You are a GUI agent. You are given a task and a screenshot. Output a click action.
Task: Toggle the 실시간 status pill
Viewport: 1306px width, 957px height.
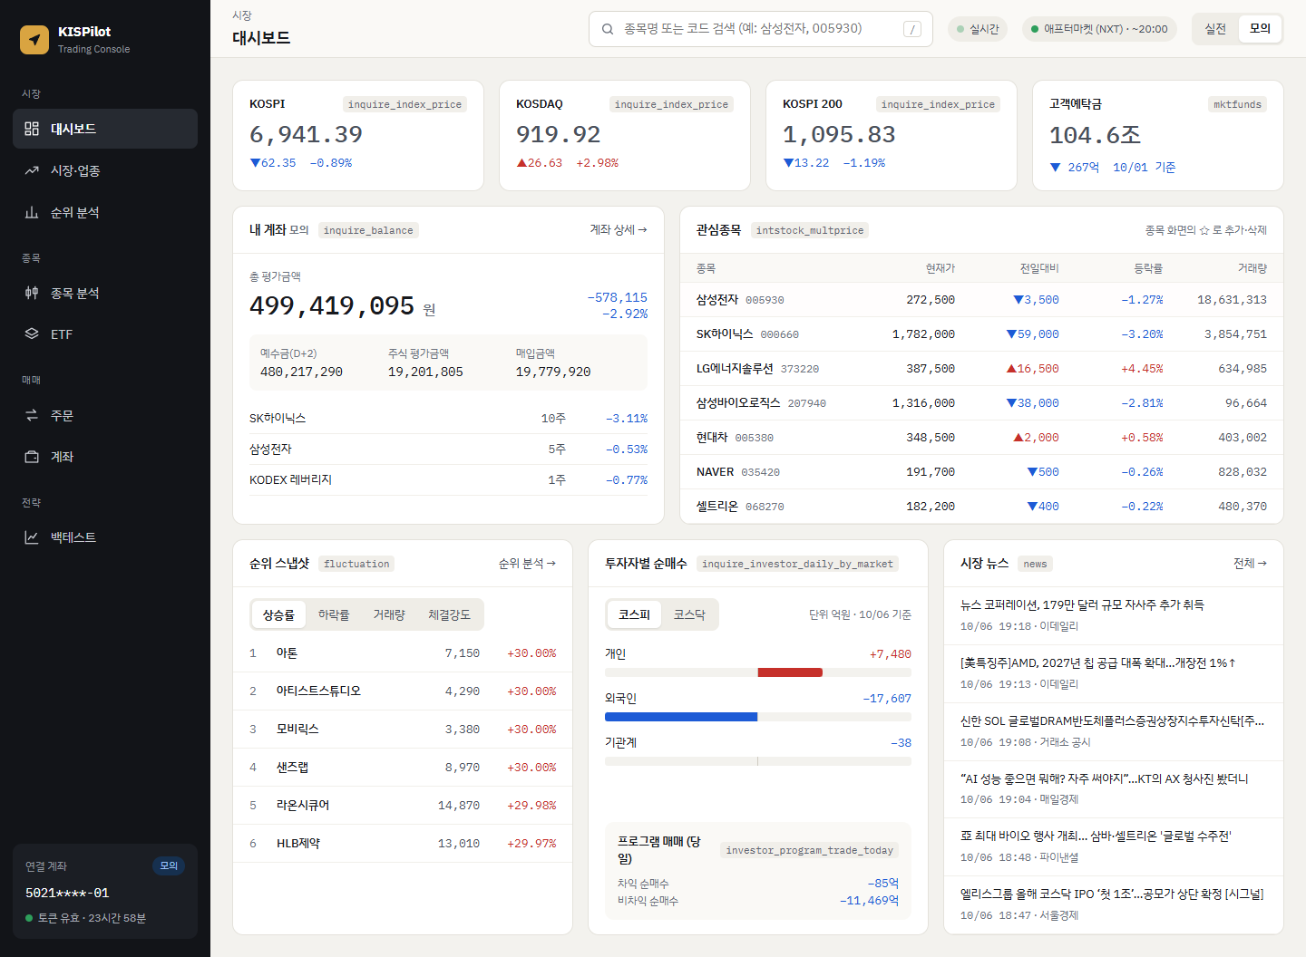[x=978, y=29]
